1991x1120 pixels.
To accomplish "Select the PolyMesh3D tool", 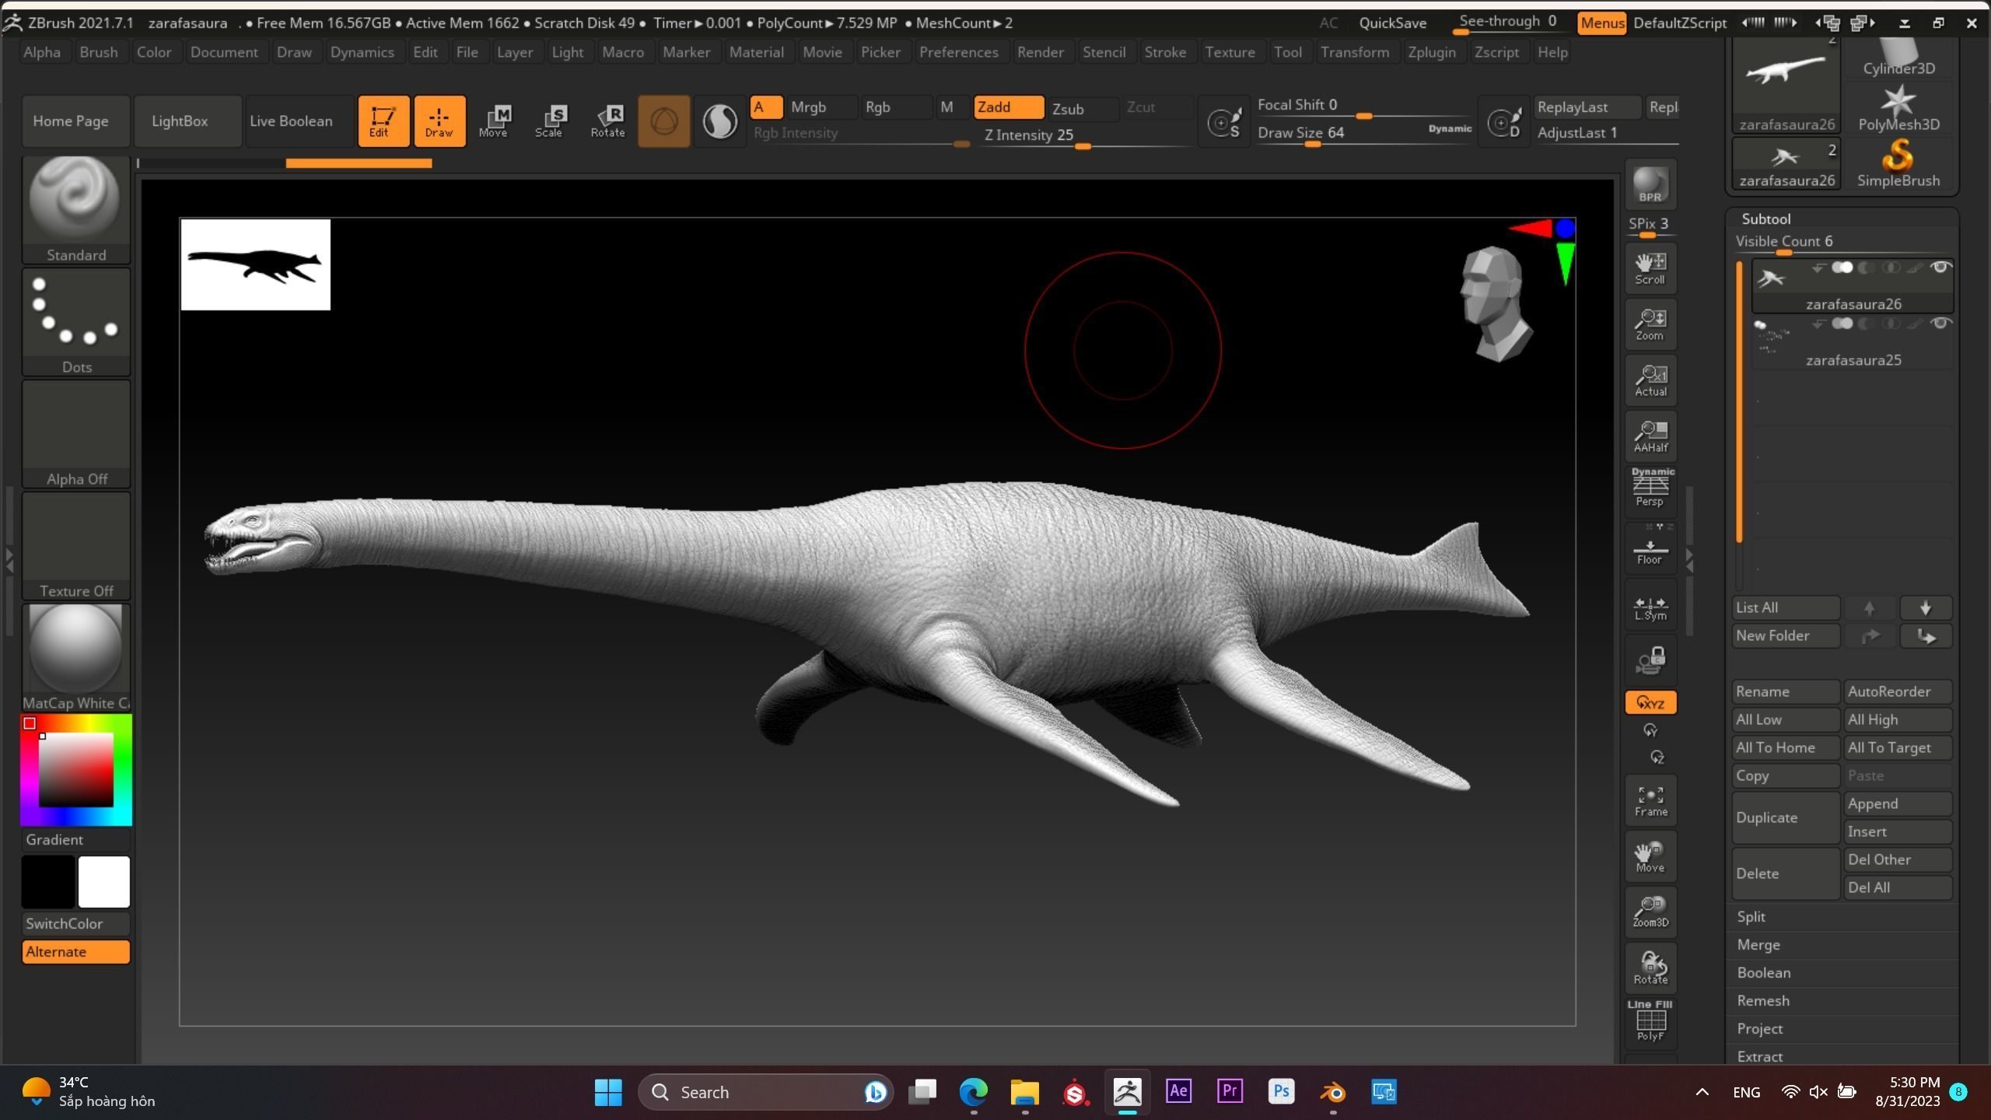I will (1898, 108).
